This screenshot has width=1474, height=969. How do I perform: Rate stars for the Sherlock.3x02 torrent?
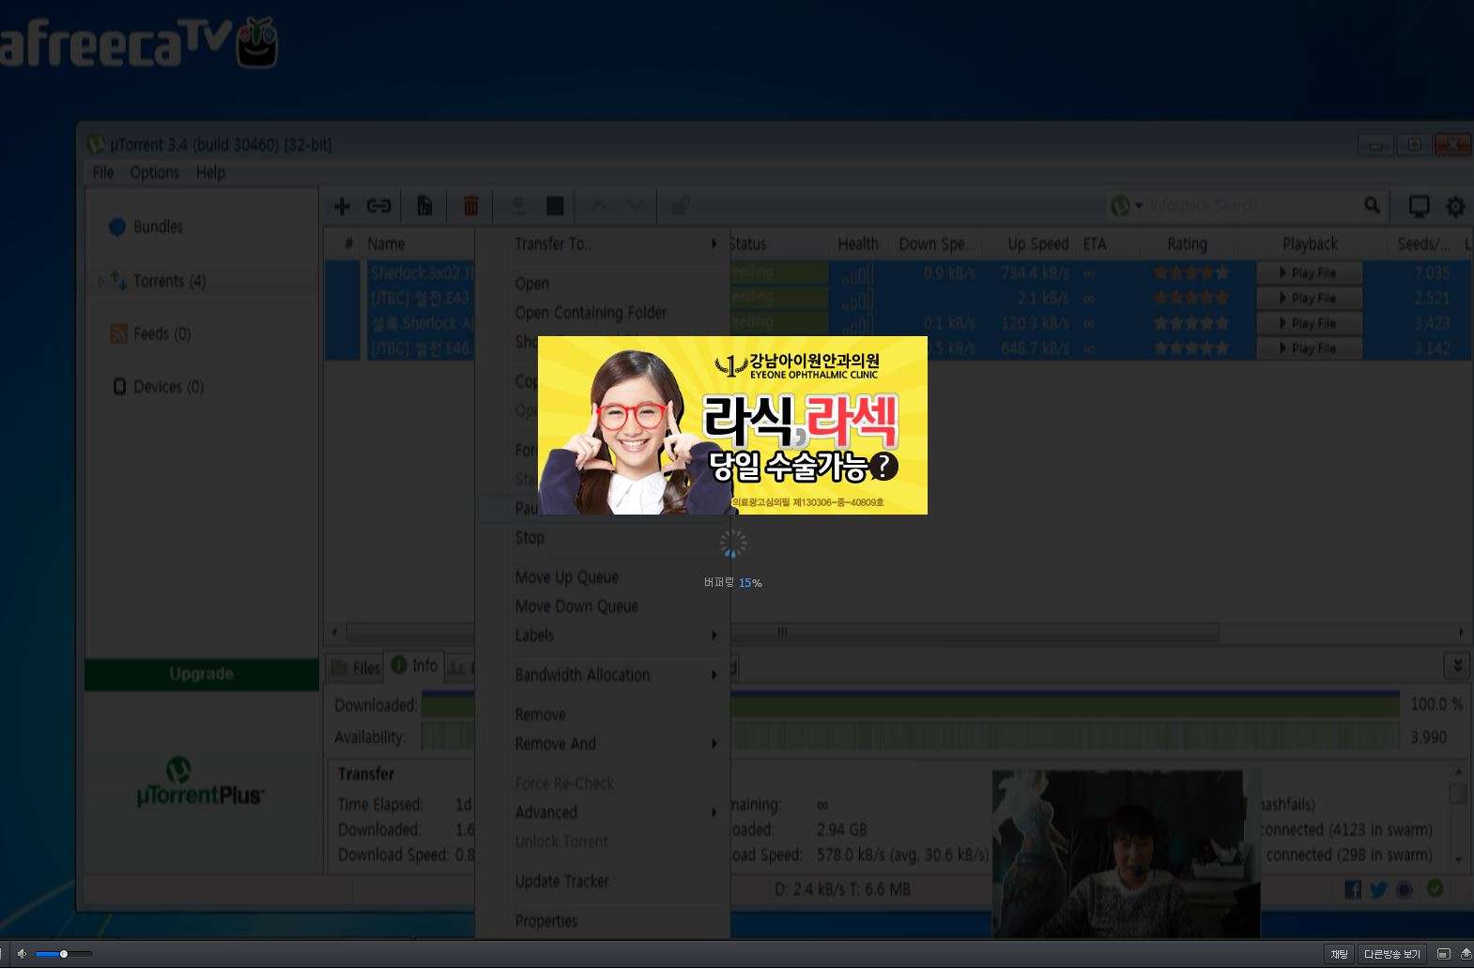pyautogui.click(x=1191, y=273)
